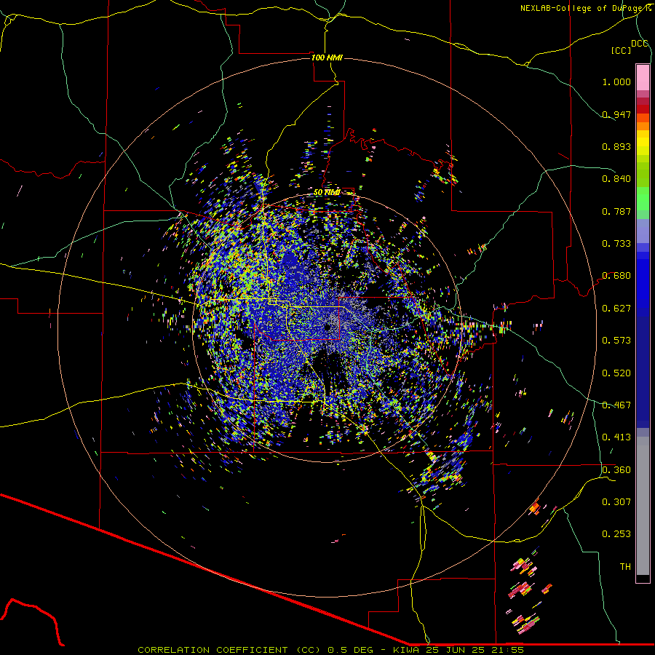655x655 pixels.
Task: Select the 0.573 scale value
Action: (x=616, y=341)
